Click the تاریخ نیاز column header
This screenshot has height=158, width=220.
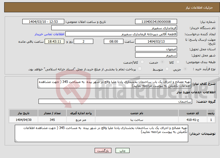[23, 113]
